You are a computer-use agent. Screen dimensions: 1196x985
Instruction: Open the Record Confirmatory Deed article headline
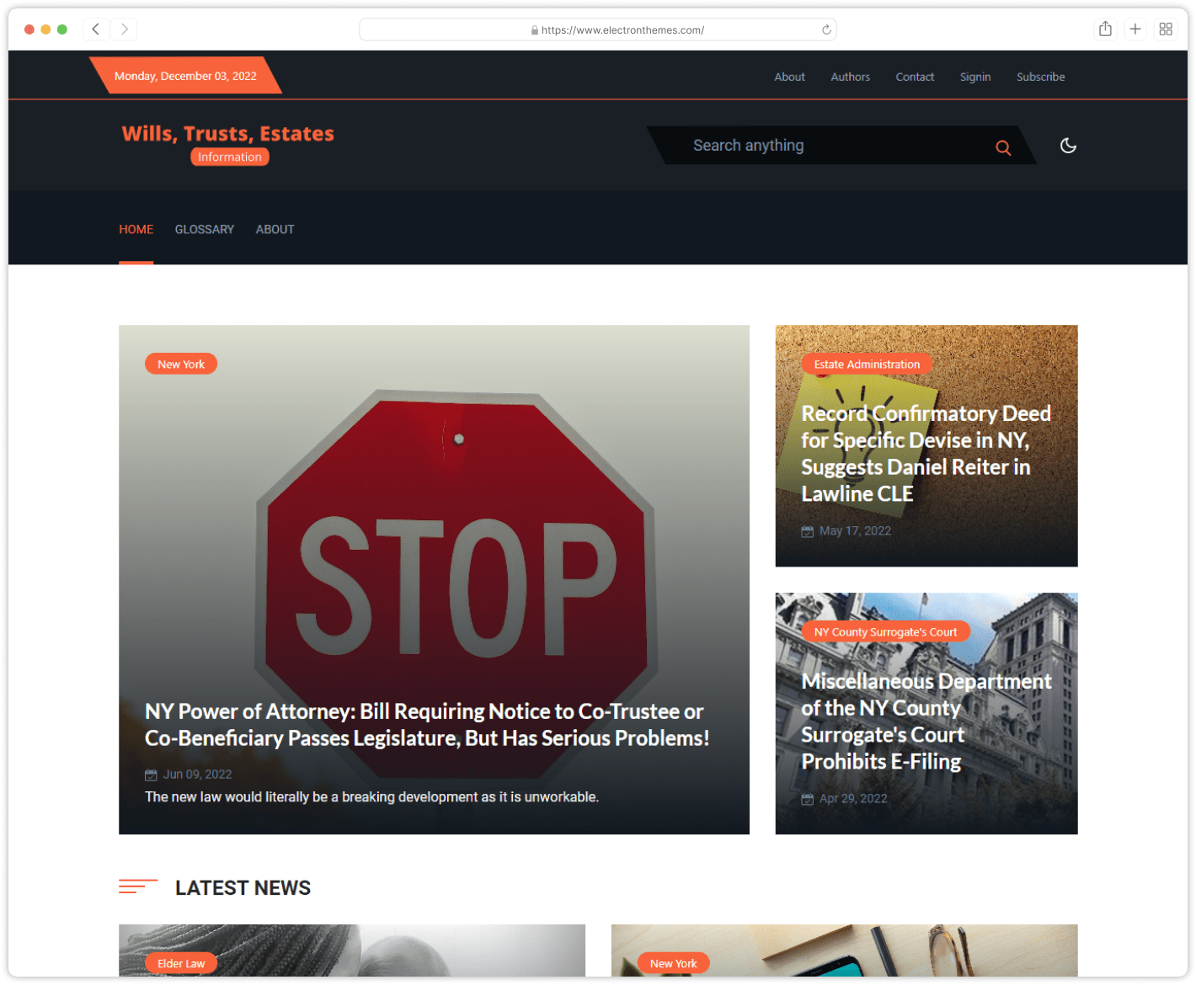tap(926, 454)
